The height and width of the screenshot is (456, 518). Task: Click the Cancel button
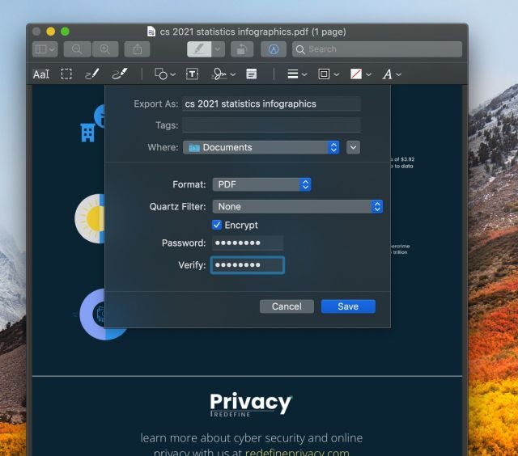pos(287,306)
